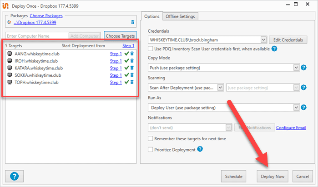318x187 pixels.
Task: Click the Add Computer button
Action: coord(85,36)
